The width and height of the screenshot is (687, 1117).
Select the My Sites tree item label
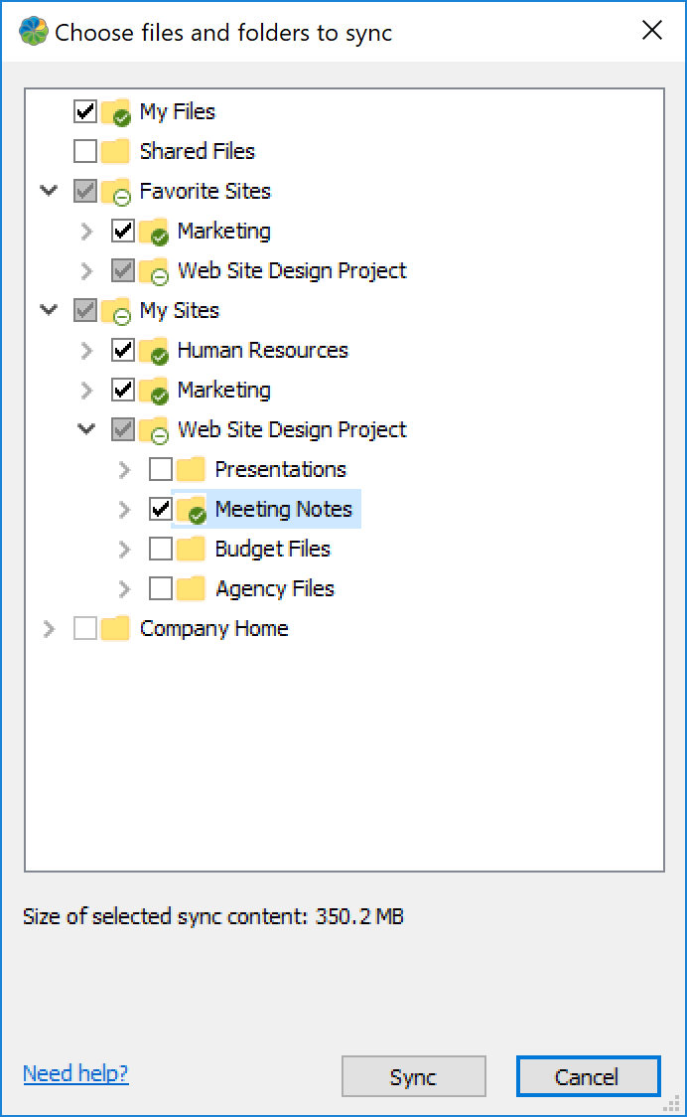point(180,311)
